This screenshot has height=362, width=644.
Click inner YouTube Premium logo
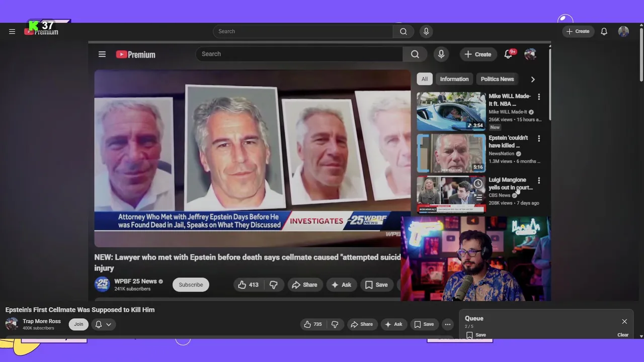(x=136, y=54)
